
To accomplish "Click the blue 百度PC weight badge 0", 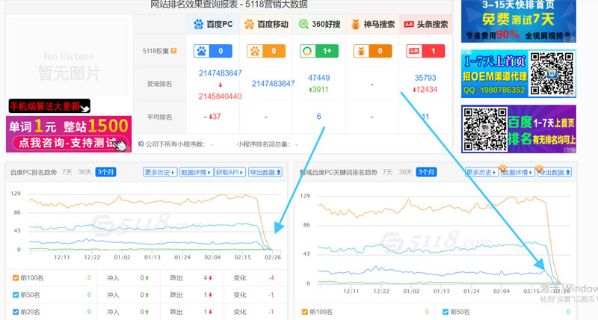I will 213,51.
